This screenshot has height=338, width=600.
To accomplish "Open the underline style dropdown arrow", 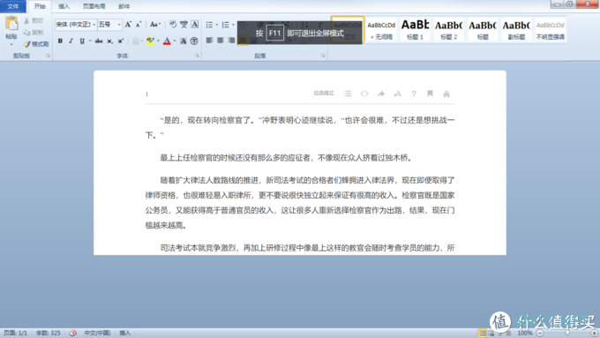I will coord(90,41).
